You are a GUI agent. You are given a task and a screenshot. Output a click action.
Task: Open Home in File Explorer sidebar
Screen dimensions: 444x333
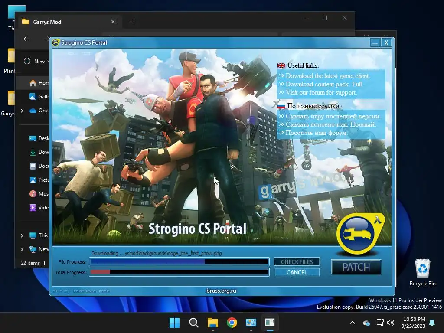(39, 83)
